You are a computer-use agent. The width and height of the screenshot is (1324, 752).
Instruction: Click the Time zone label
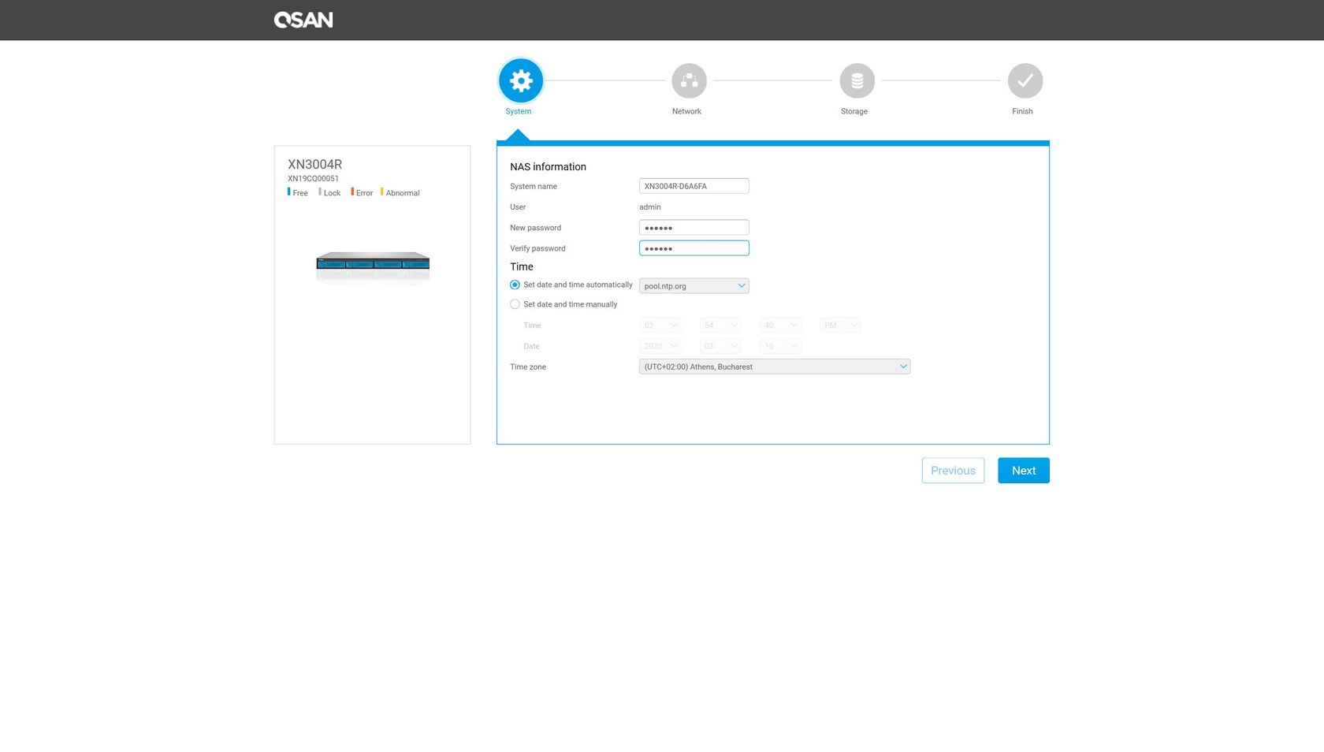pyautogui.click(x=528, y=367)
